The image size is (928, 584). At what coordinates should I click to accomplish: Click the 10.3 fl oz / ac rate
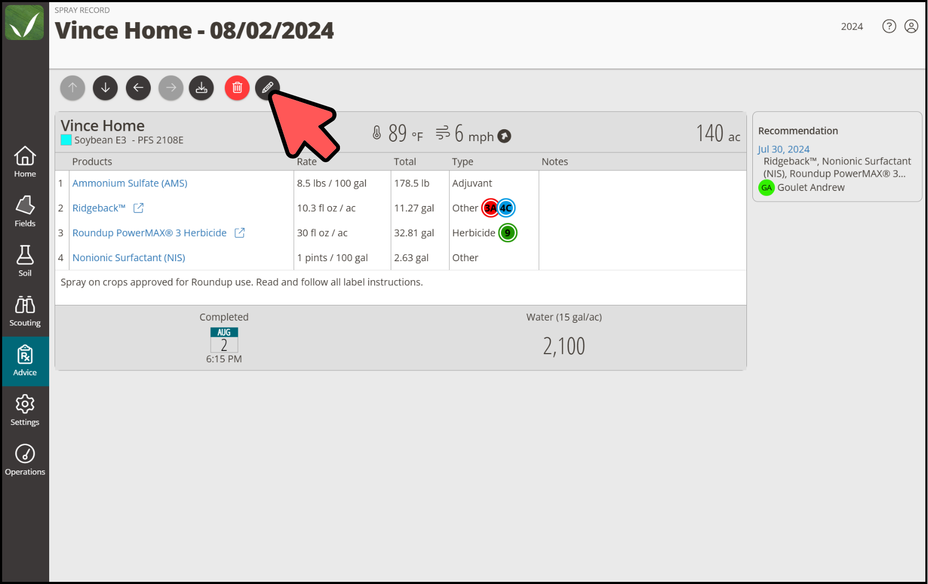(x=326, y=208)
